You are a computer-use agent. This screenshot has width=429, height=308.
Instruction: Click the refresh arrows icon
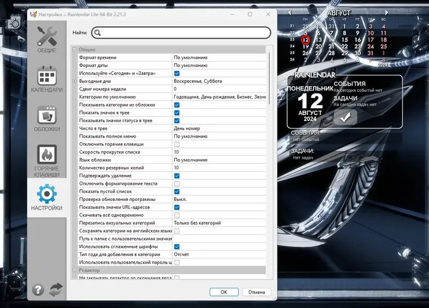(x=56, y=290)
